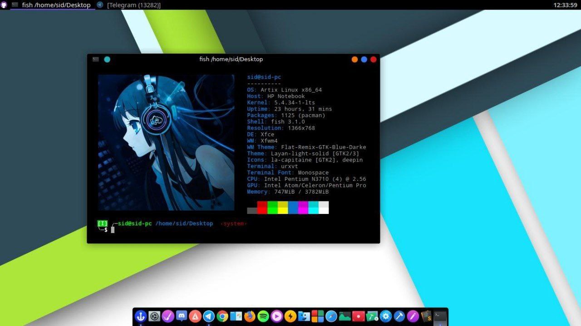The height and width of the screenshot is (326, 581).
Task: Click the Kernel: 5.4.34-1-lts line
Action: click(281, 102)
